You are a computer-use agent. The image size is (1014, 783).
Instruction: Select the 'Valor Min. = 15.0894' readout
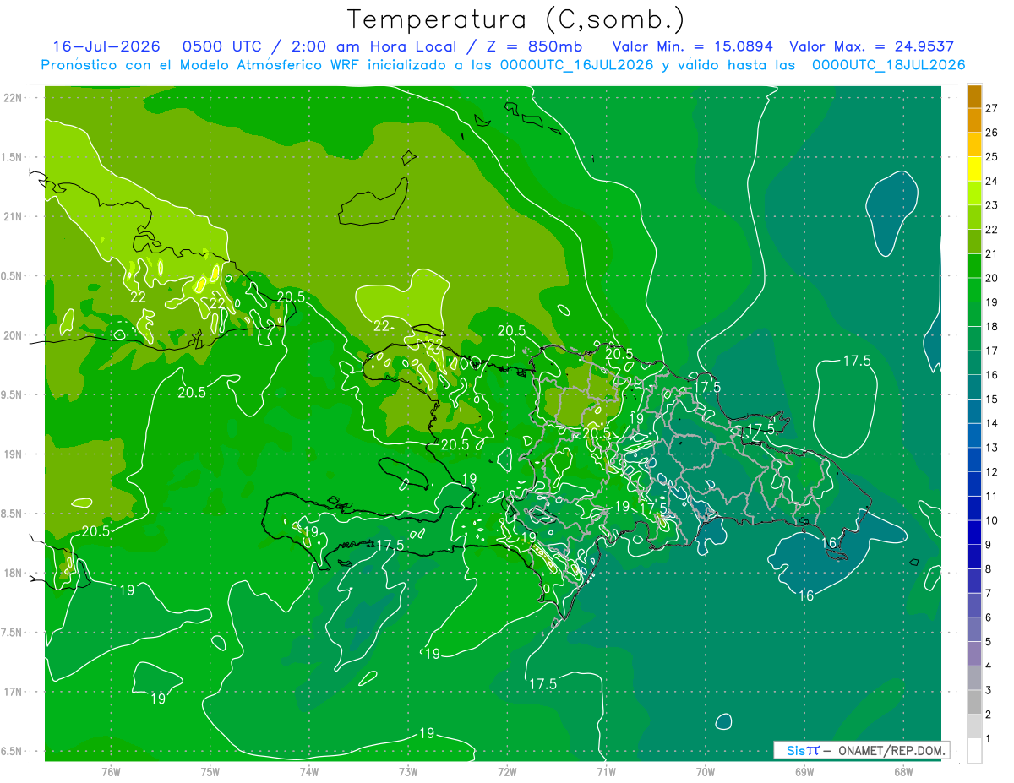(693, 46)
